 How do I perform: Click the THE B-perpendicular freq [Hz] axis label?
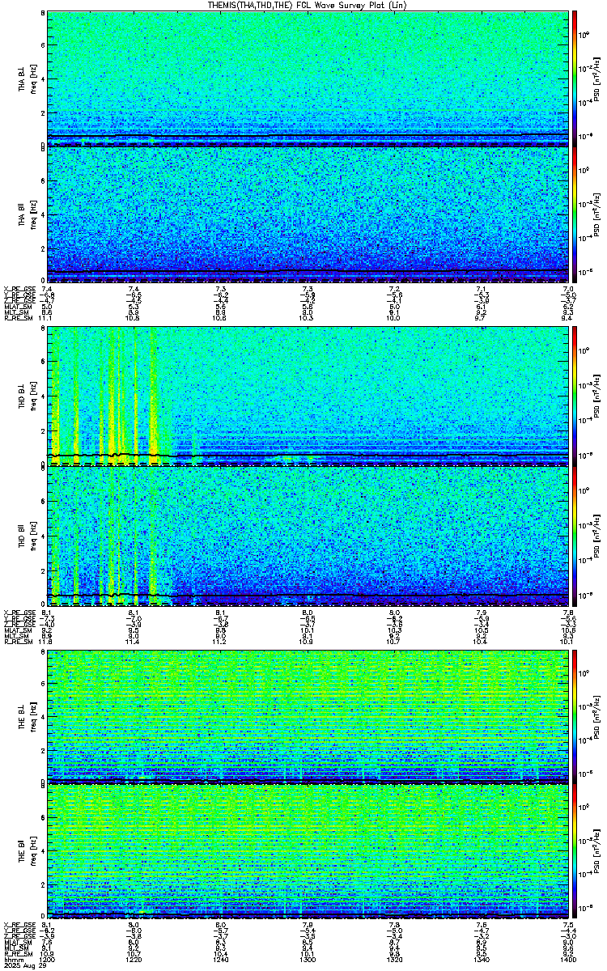(32, 715)
